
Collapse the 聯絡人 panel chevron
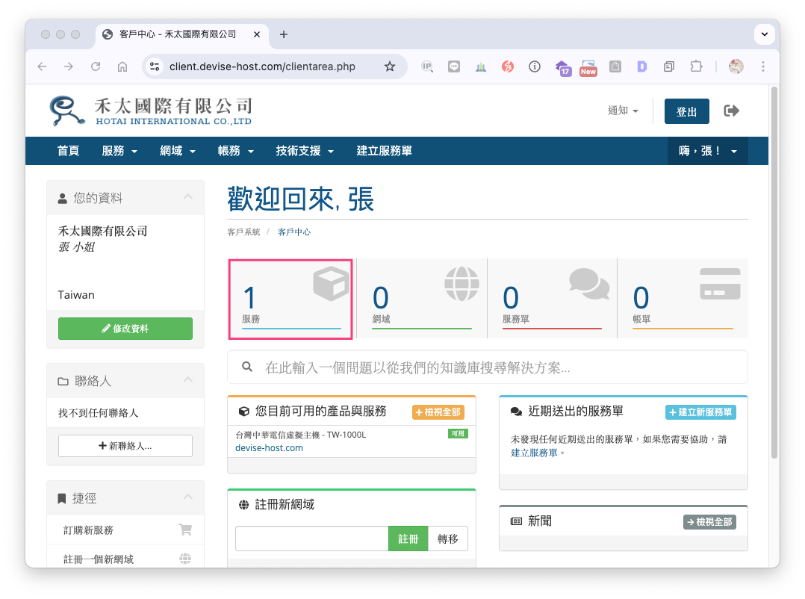[188, 380]
